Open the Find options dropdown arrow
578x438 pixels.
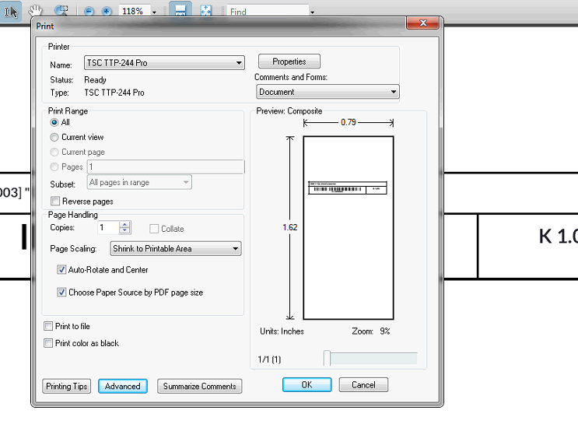pyautogui.click(x=313, y=12)
